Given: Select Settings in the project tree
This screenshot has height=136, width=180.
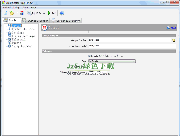Looking at the screenshot, I should pos(18,33).
